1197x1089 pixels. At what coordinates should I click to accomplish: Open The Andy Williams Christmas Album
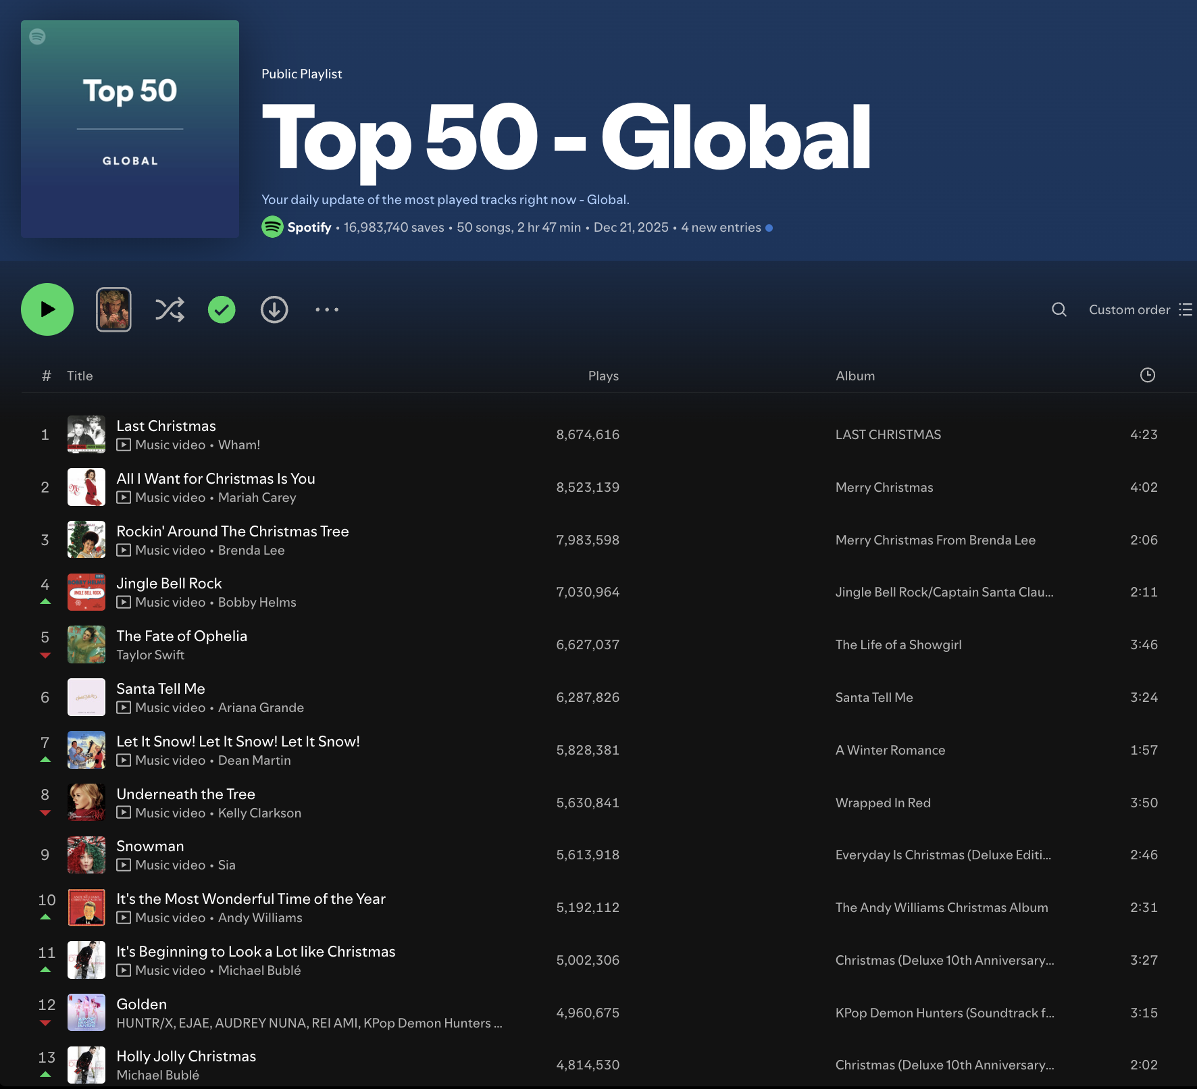[942, 907]
